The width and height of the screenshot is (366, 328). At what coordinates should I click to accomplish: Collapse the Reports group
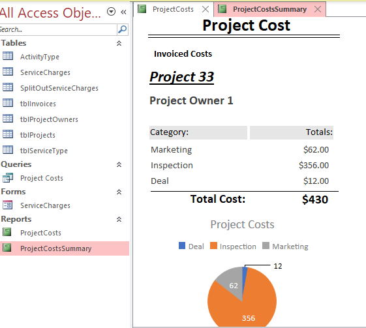tap(119, 219)
